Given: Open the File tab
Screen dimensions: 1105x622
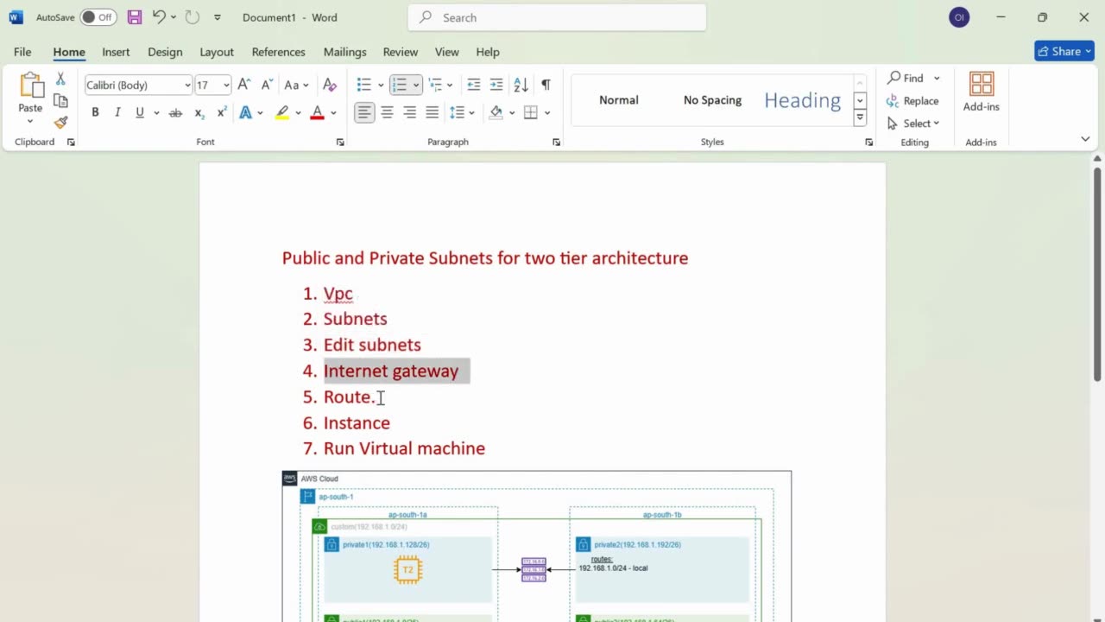Looking at the screenshot, I should (x=22, y=52).
